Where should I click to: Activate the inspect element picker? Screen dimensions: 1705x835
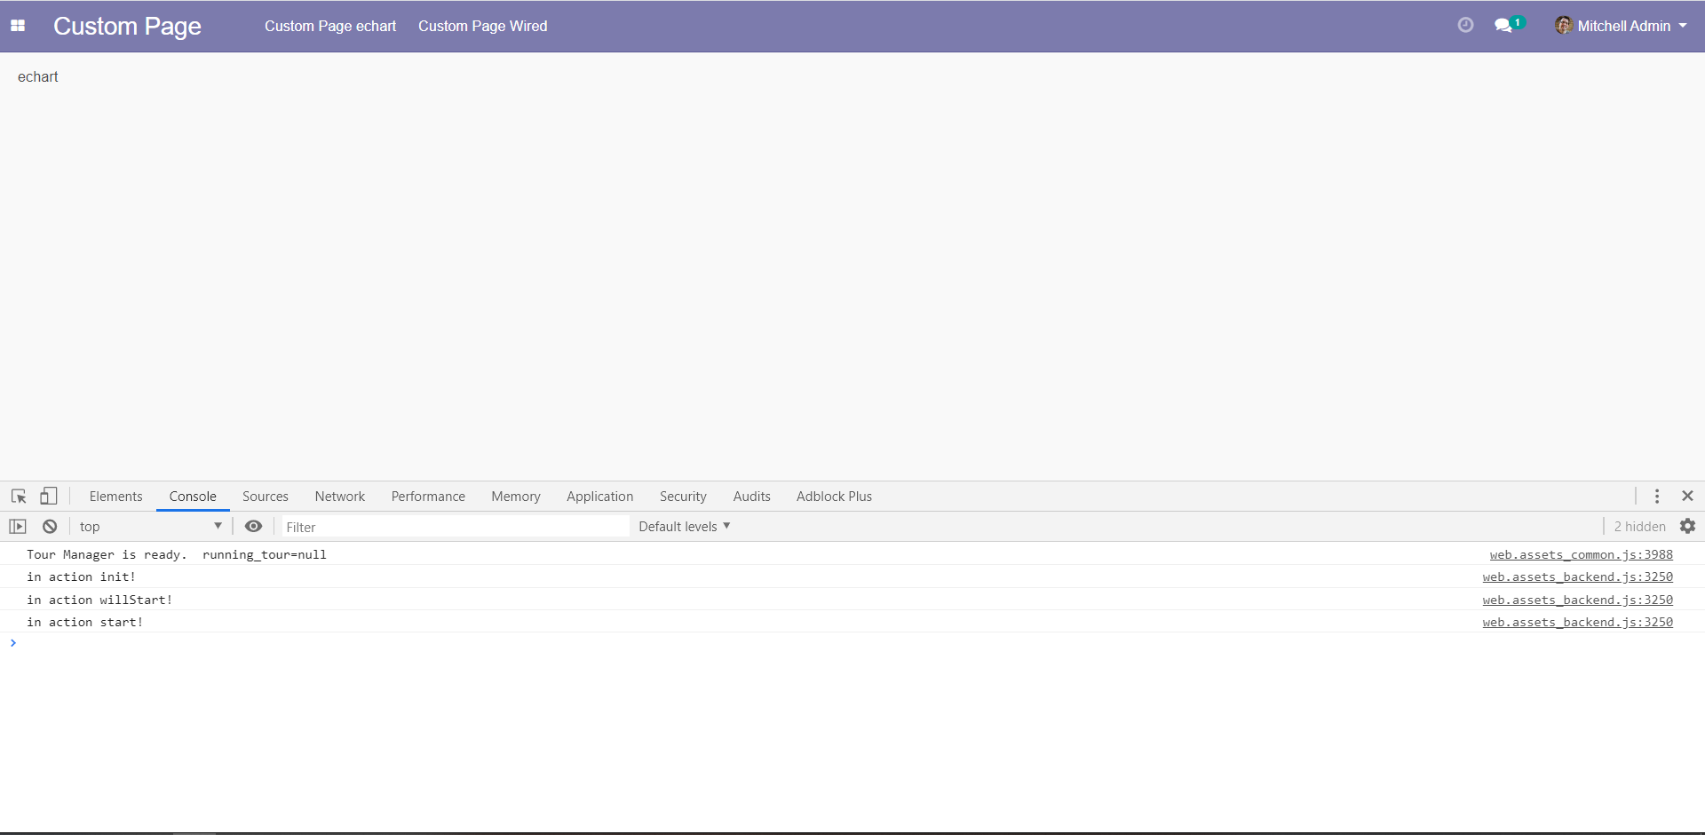tap(19, 497)
